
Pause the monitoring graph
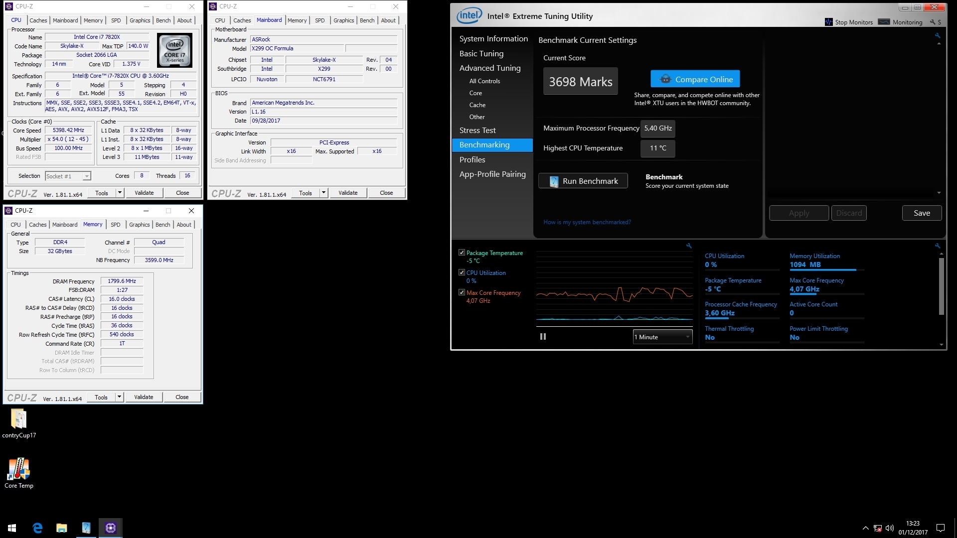543,337
